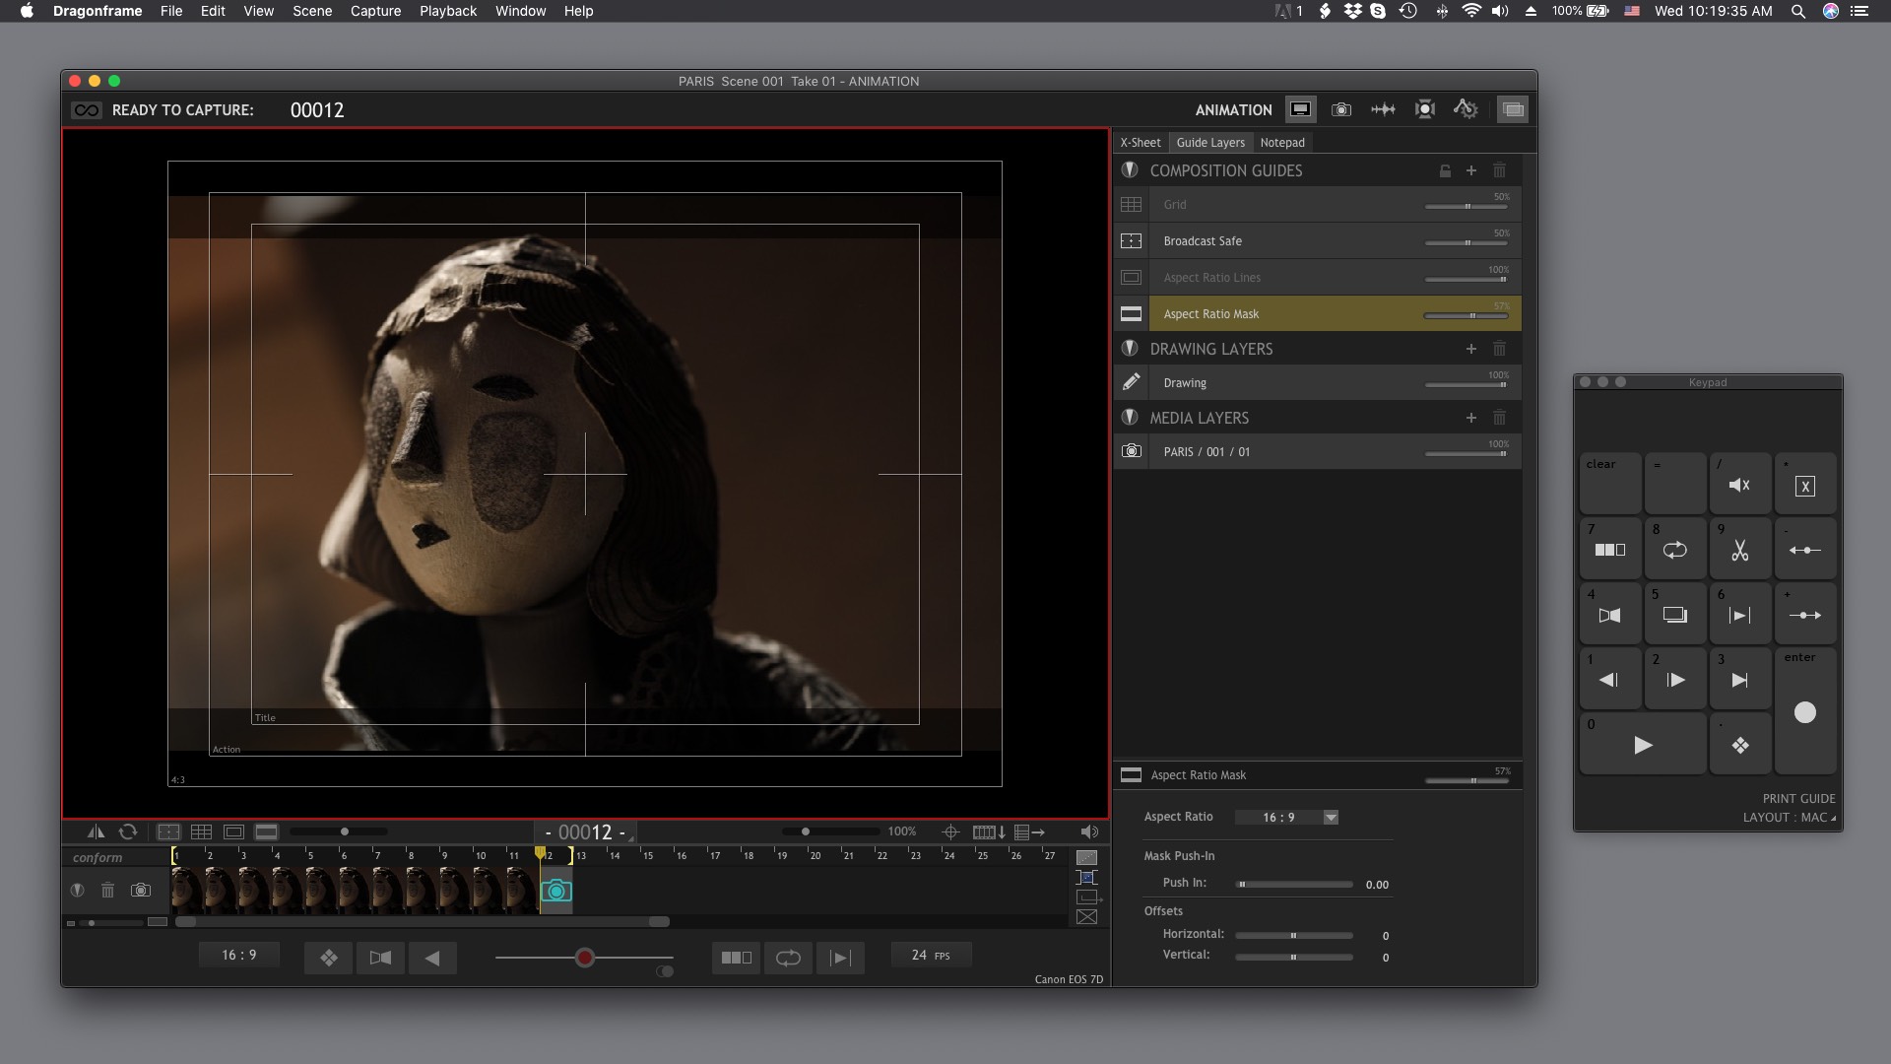Delete the selected drawing layer

click(x=1499, y=349)
